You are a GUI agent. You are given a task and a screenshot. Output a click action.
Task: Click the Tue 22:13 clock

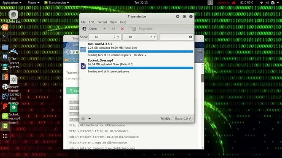(141, 3)
